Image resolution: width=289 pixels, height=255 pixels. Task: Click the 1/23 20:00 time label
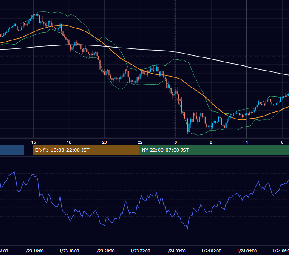pos(105,251)
